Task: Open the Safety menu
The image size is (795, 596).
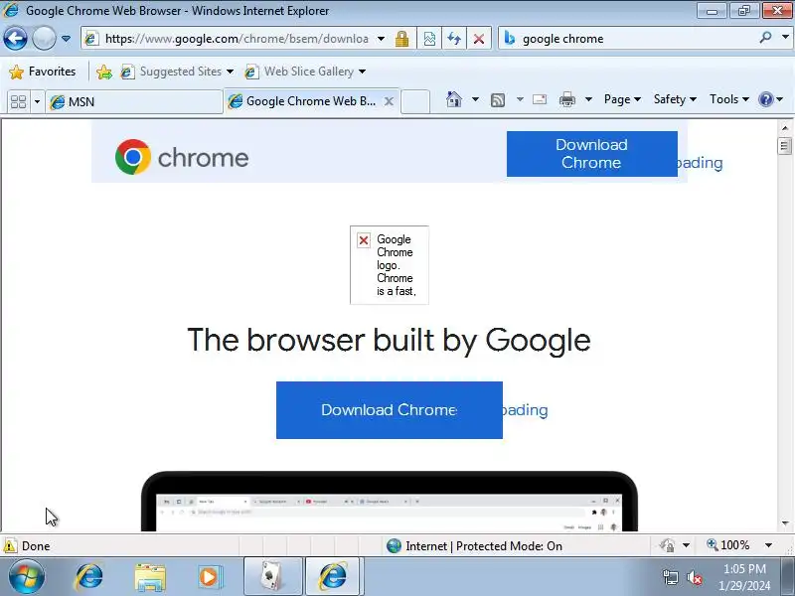Action: click(x=675, y=99)
